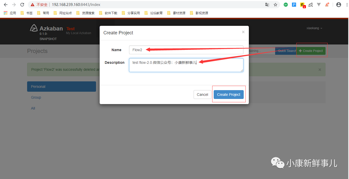Click the yellow G extension icon with red badge
The image size is (349, 179).
pos(303,5)
